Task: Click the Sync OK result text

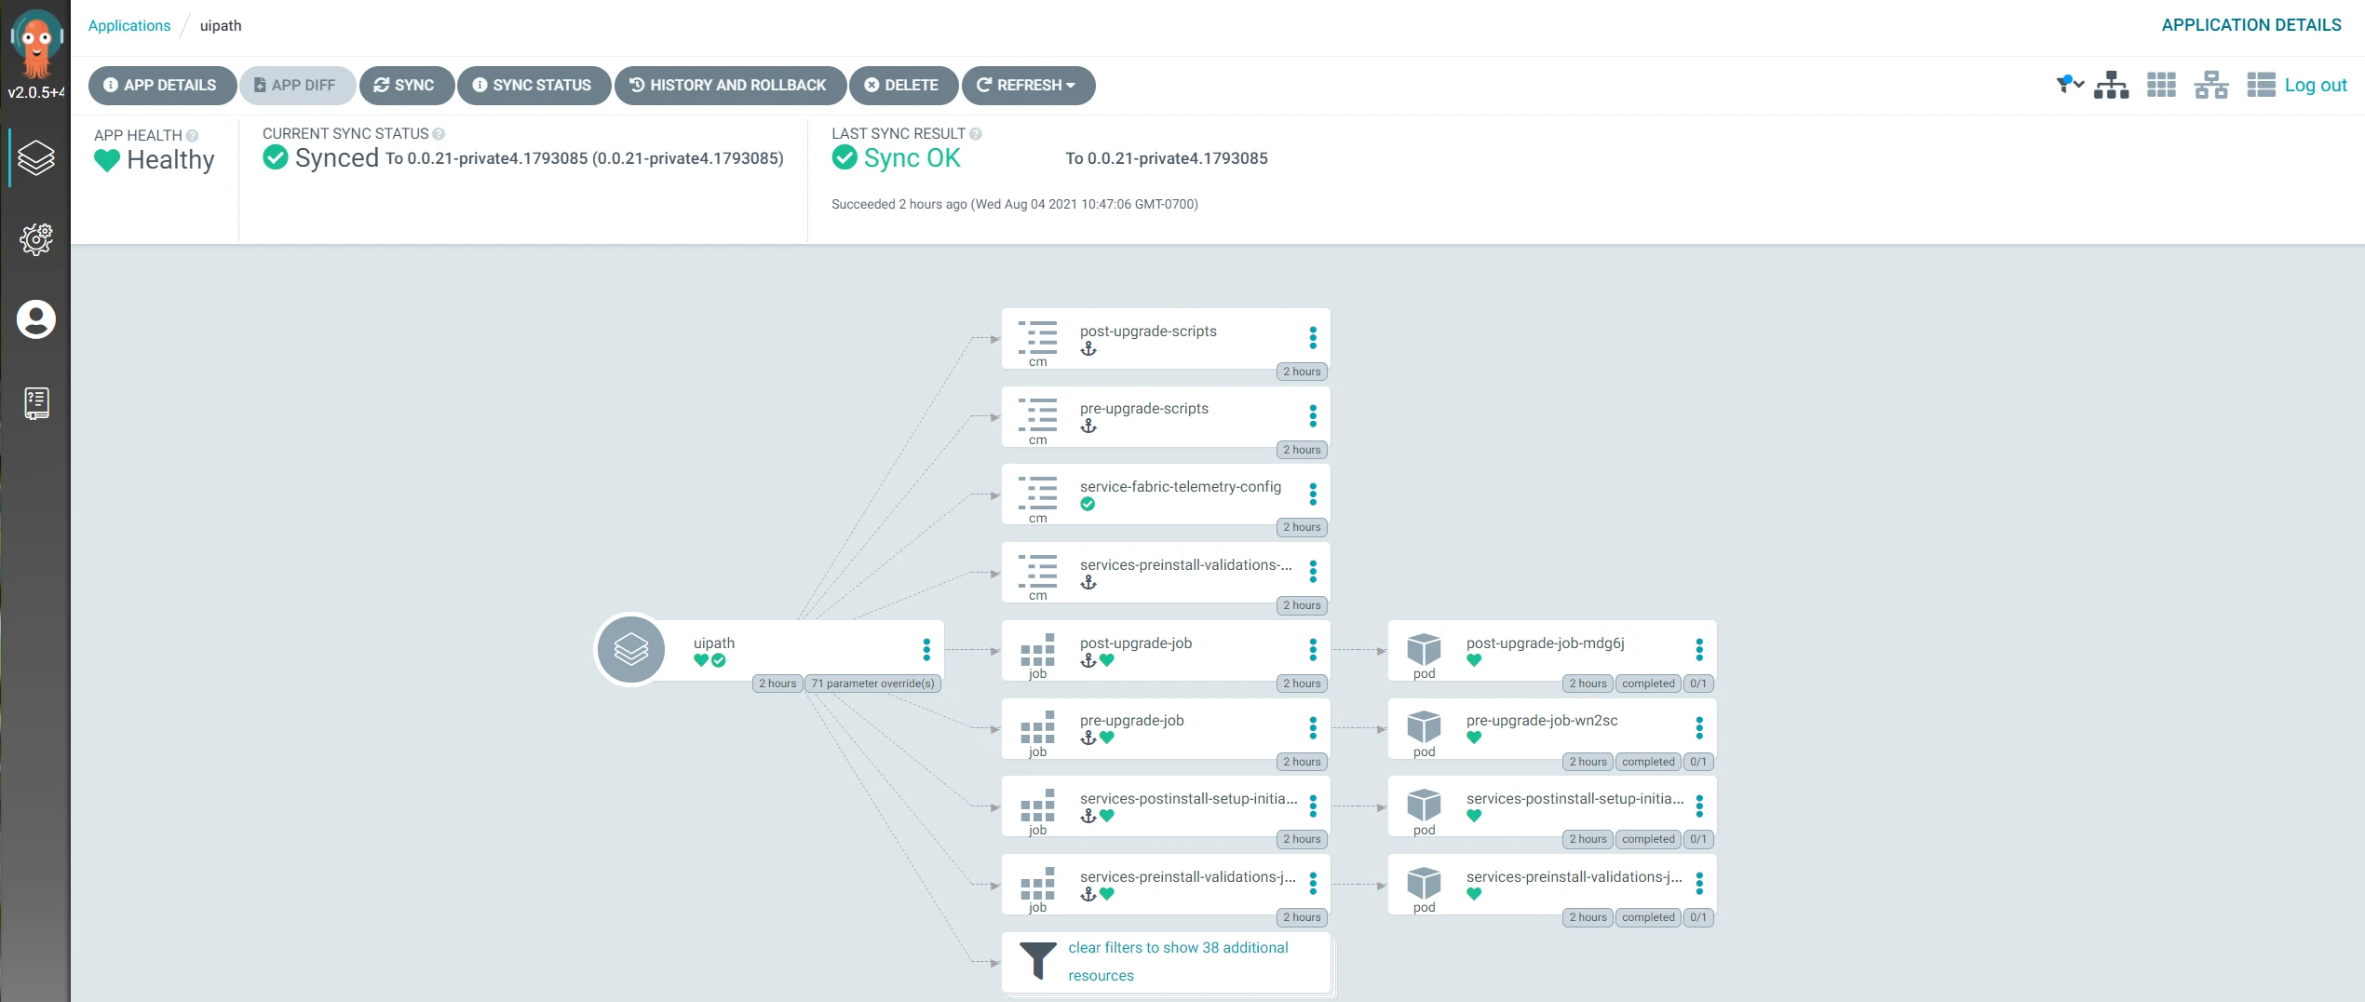Action: click(x=912, y=158)
